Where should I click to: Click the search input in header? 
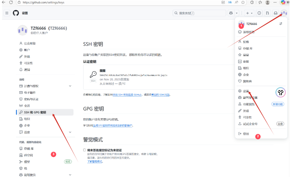[199, 13]
